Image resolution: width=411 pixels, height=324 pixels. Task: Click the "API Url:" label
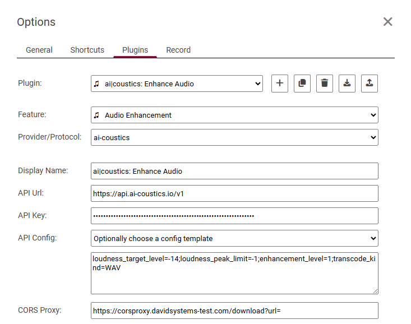point(31,193)
